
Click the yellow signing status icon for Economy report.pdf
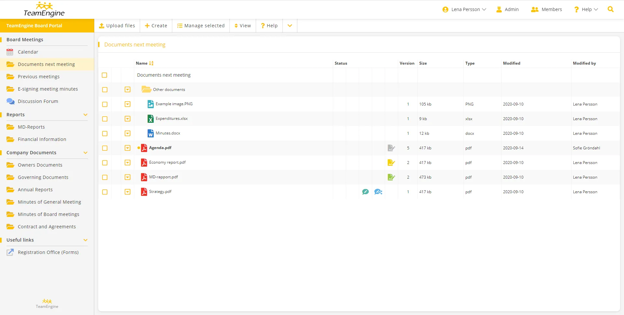(391, 163)
